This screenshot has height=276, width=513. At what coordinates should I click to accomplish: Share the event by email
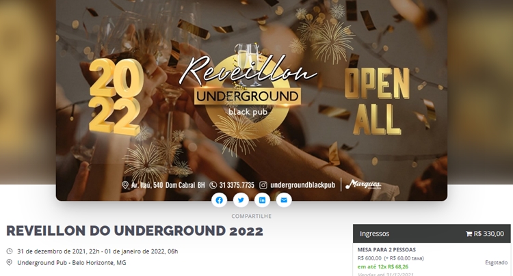tap(284, 200)
